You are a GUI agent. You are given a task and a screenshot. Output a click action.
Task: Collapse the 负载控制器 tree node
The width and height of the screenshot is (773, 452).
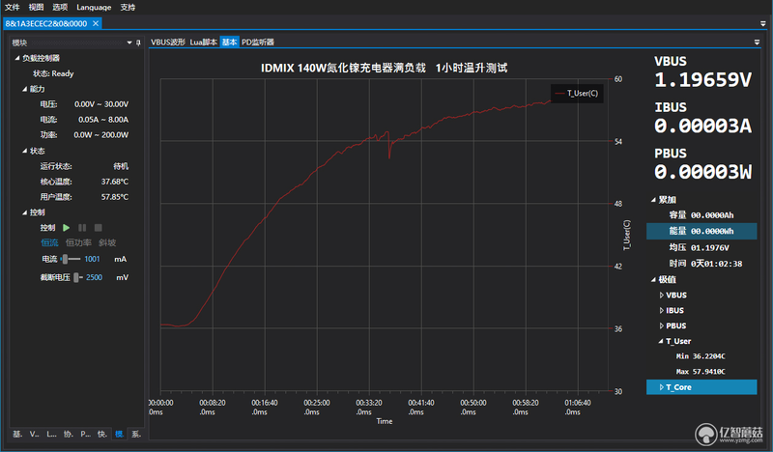pos(17,58)
